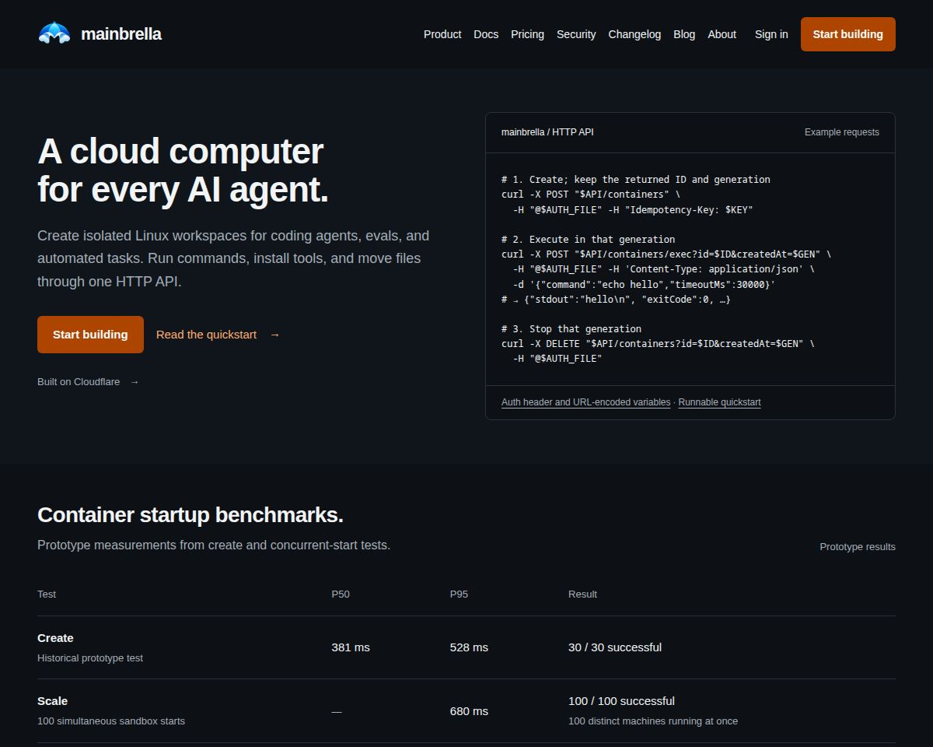Follow the Read the quickstart link
This screenshot has height=747, width=933.
pos(218,335)
